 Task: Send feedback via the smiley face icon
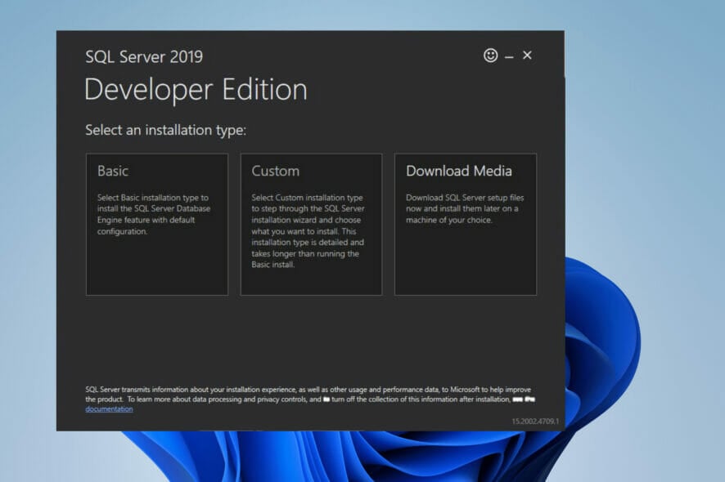[491, 56]
